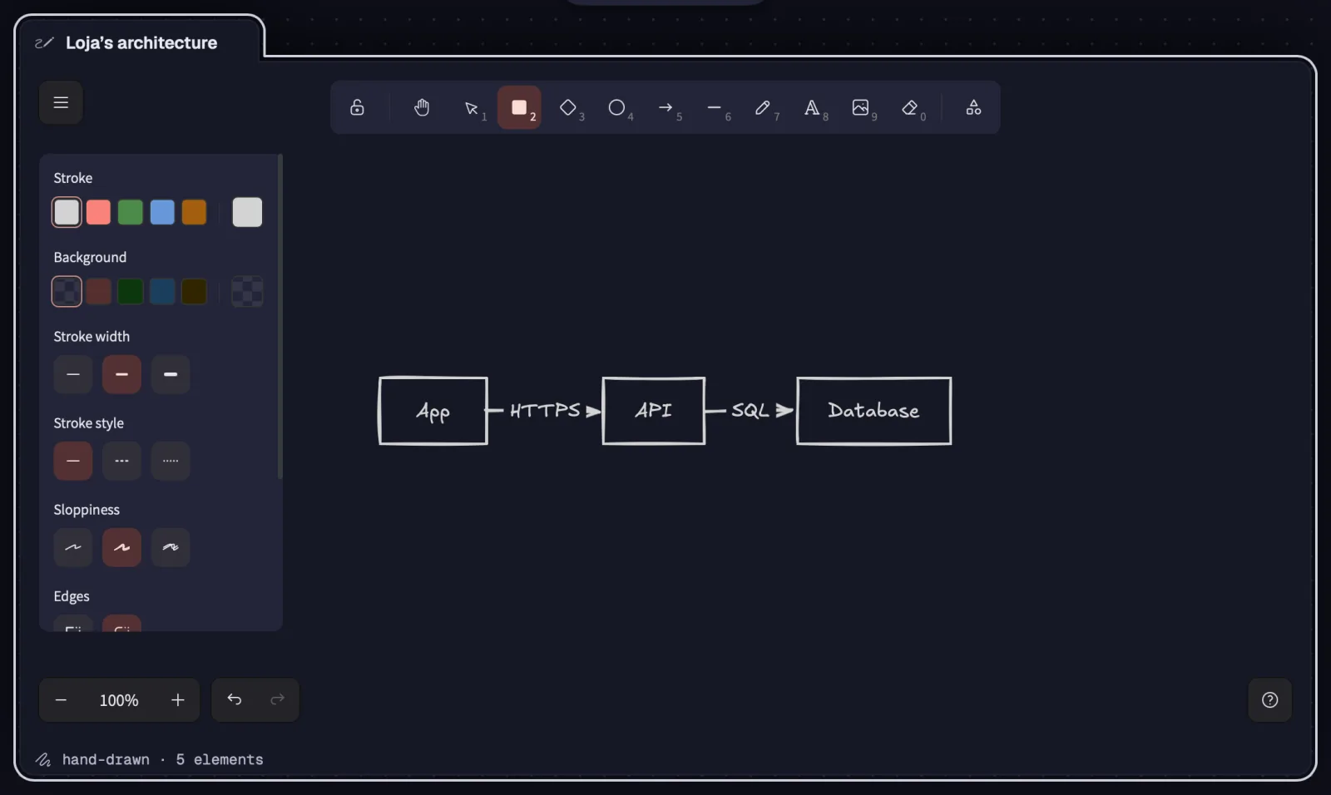Select the Draw pencil tool
This screenshot has height=795, width=1331.
click(763, 107)
